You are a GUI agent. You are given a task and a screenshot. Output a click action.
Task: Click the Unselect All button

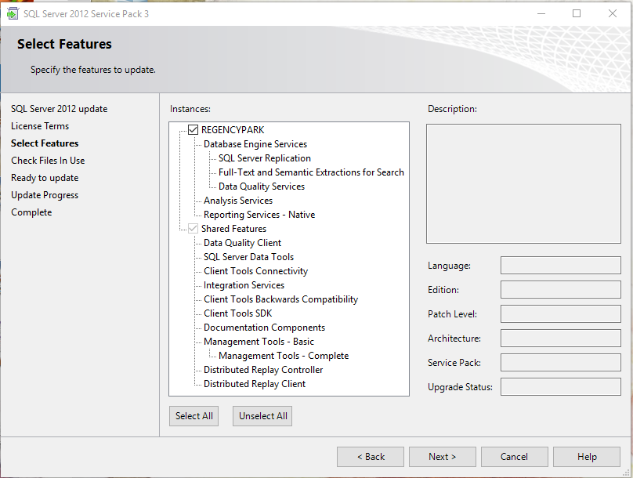262,415
